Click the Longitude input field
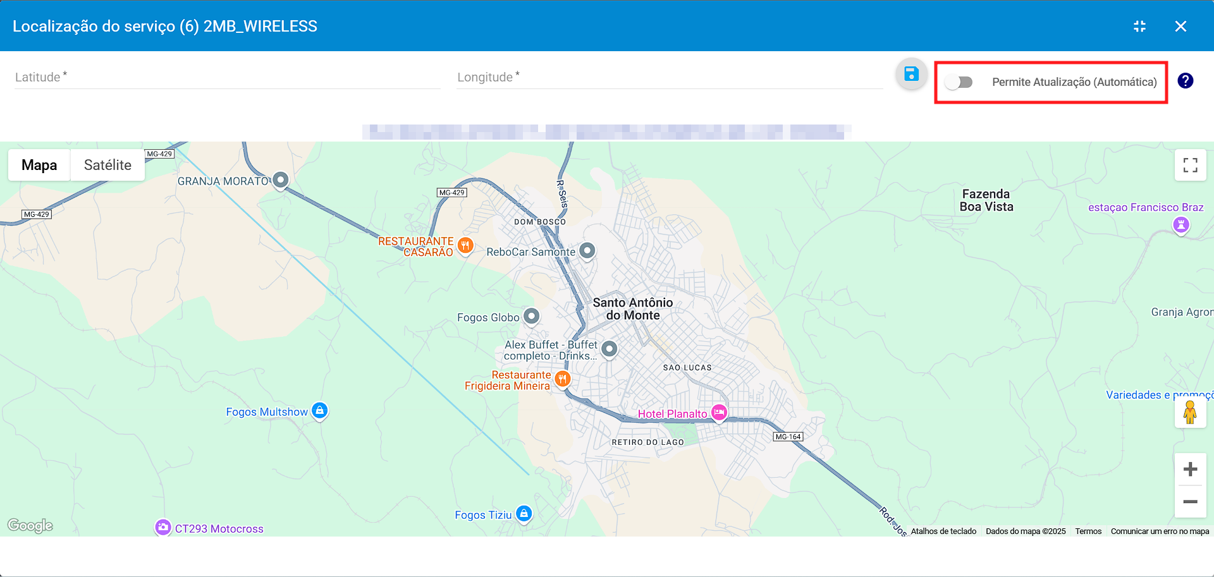This screenshot has width=1214, height=577. point(670,77)
